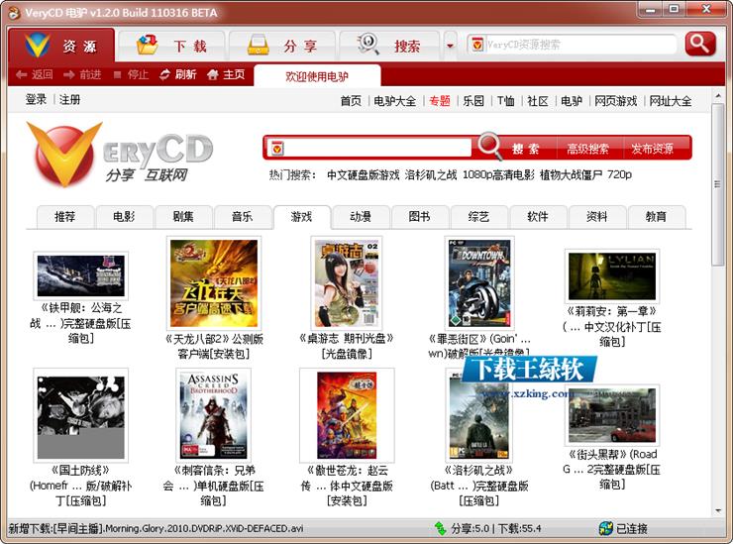Screen dimensions: 733x544
Task: Click the 高级搜索 advanced search link
Action: click(x=587, y=149)
